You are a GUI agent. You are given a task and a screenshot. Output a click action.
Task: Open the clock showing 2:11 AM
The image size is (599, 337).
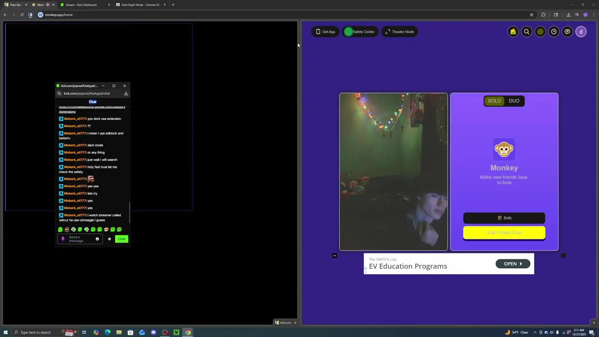tap(579, 332)
